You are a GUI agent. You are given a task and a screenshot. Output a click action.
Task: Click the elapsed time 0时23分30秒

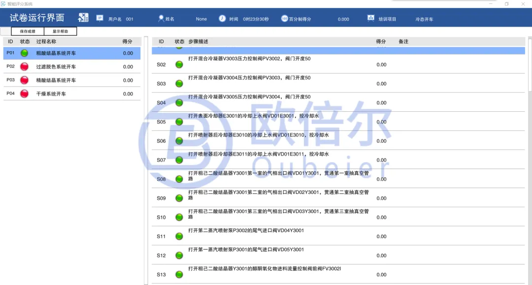256,19
